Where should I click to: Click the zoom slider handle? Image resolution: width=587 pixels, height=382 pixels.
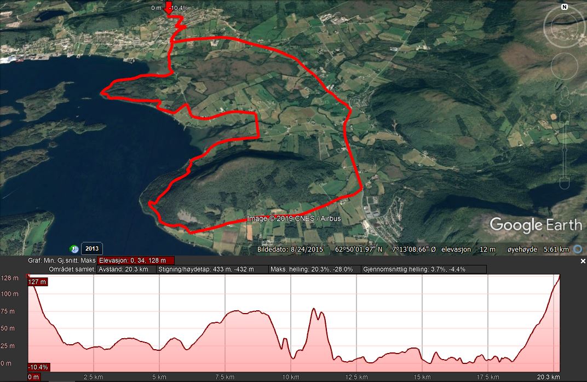565,150
